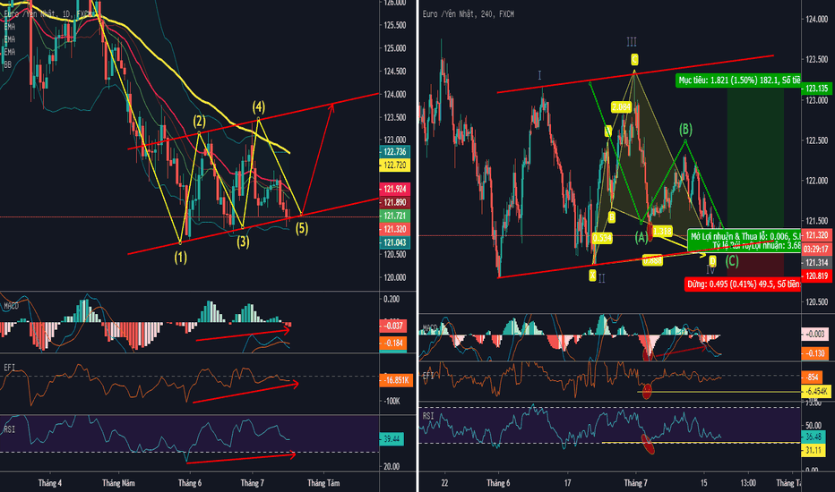Click the -0.130 MACD tag on 240 chart
The width and height of the screenshot is (835, 492).
[814, 352]
